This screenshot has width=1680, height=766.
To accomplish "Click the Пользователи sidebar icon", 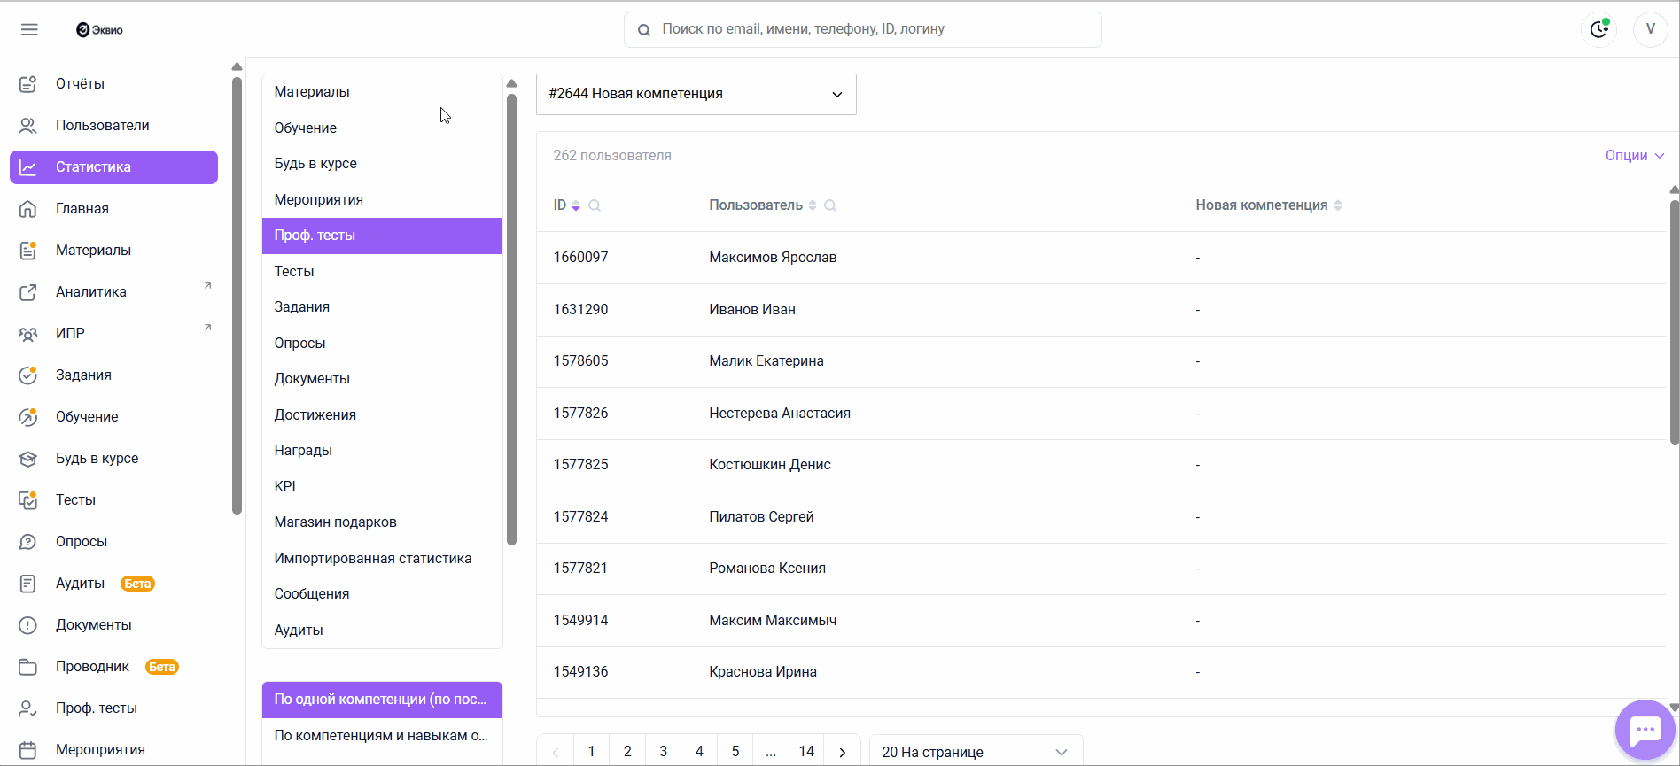I will click(28, 126).
